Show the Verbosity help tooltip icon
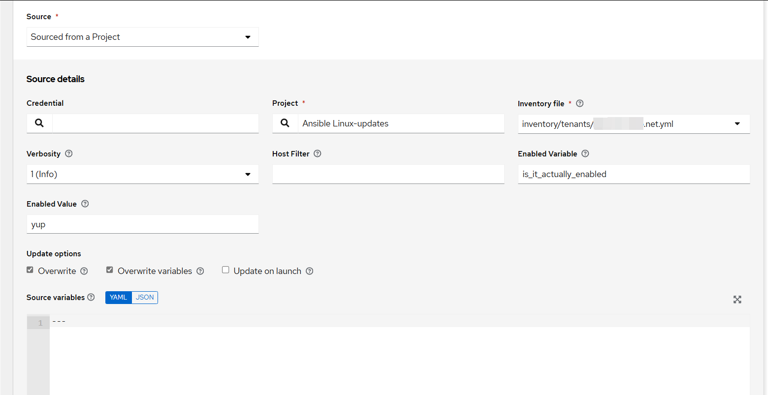 [x=69, y=153]
